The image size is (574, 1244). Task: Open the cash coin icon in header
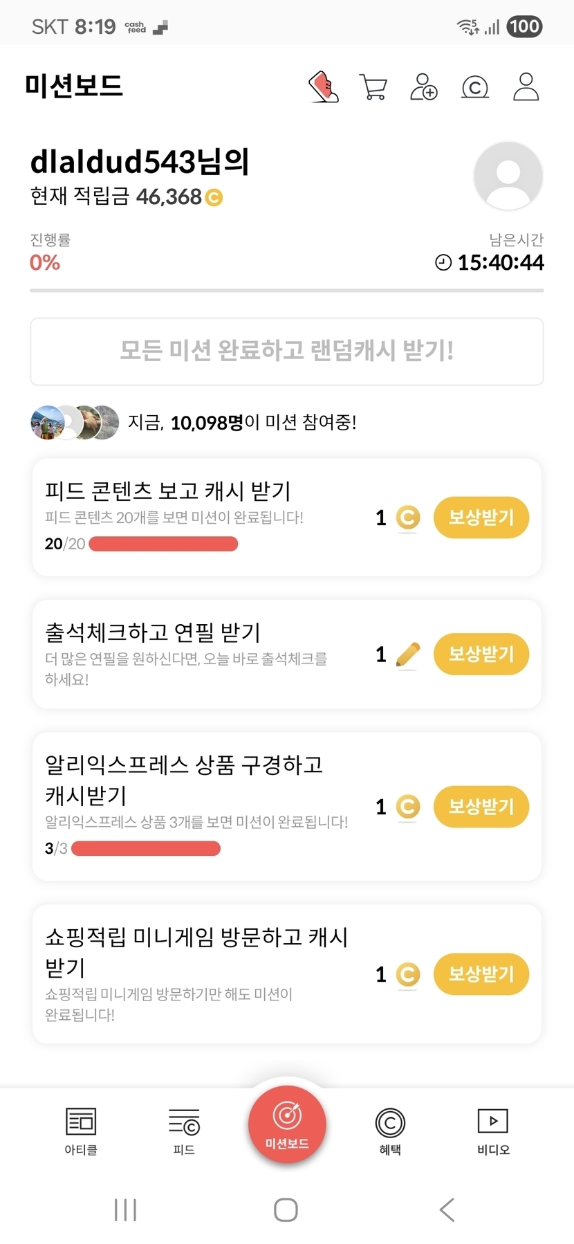474,87
